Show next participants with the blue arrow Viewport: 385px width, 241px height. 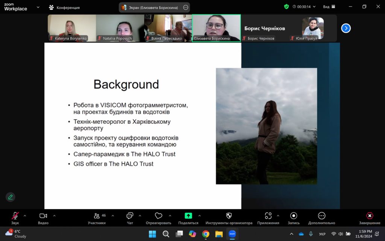pos(346,28)
